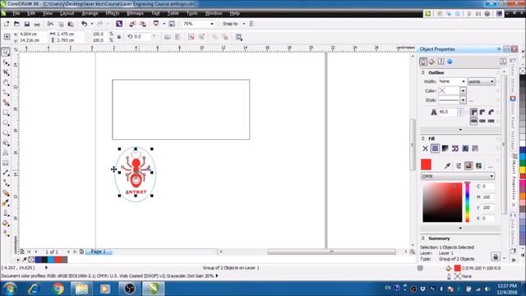Click the outline style settings ellipsis
The width and height of the screenshot is (526, 296).
point(471,100)
